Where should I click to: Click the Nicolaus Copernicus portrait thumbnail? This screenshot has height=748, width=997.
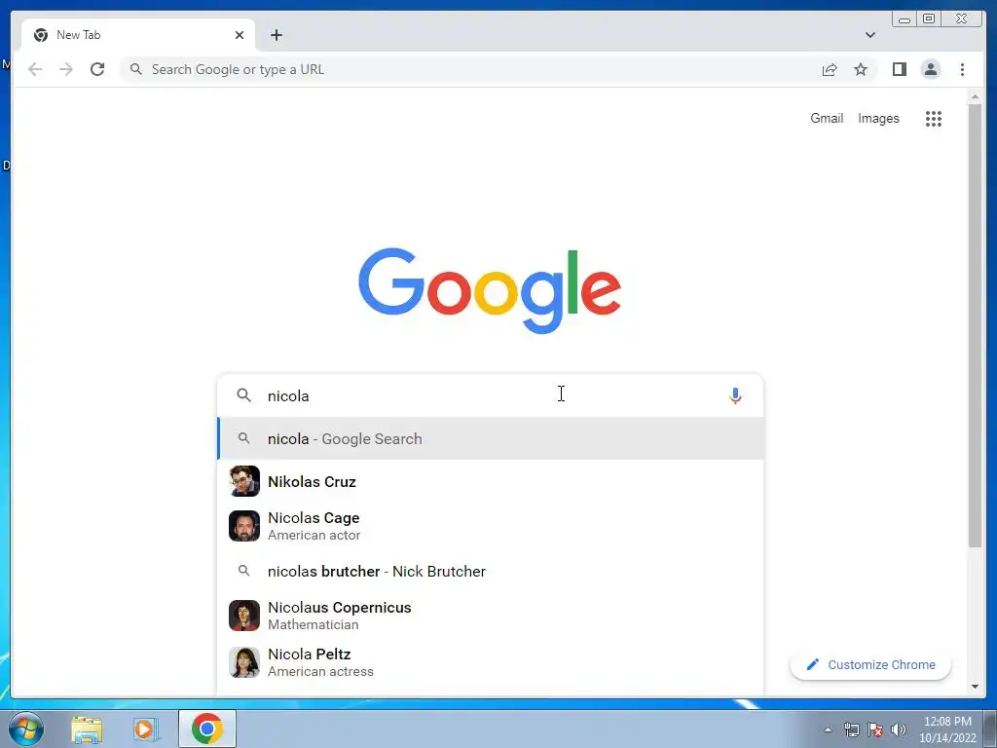pos(244,616)
